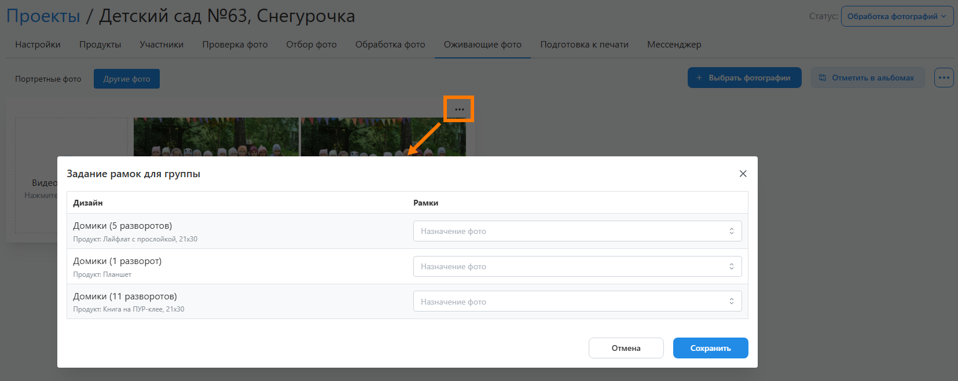Click the album icon in Отметить в альбомах

coord(823,78)
